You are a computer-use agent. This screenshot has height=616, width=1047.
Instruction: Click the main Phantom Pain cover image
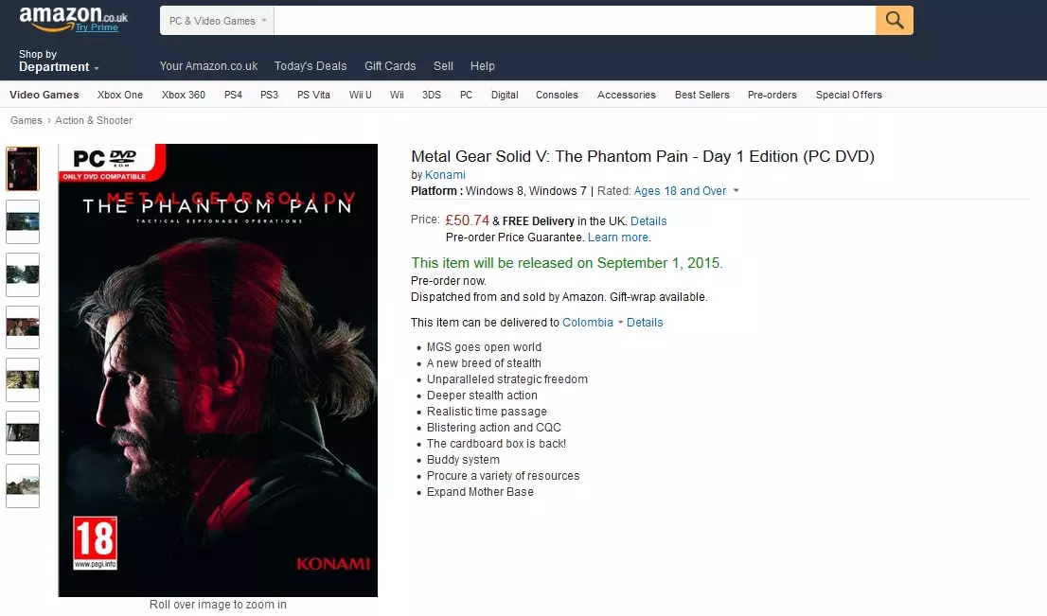point(218,370)
